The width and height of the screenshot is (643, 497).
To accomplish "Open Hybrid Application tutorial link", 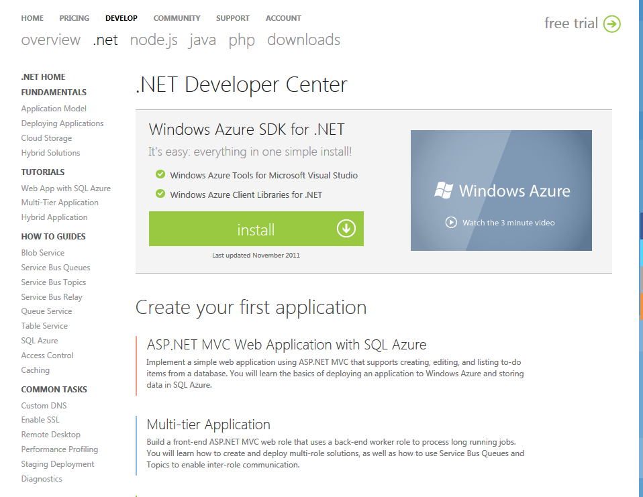I will click(54, 217).
